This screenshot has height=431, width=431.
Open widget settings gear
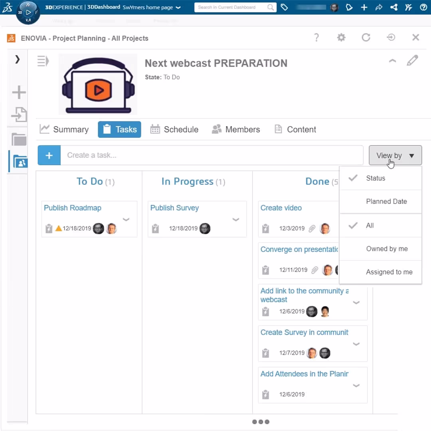(x=341, y=38)
